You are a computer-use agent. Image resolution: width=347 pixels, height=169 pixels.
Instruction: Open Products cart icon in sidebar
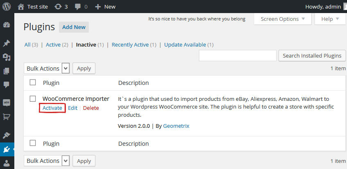tap(7, 117)
